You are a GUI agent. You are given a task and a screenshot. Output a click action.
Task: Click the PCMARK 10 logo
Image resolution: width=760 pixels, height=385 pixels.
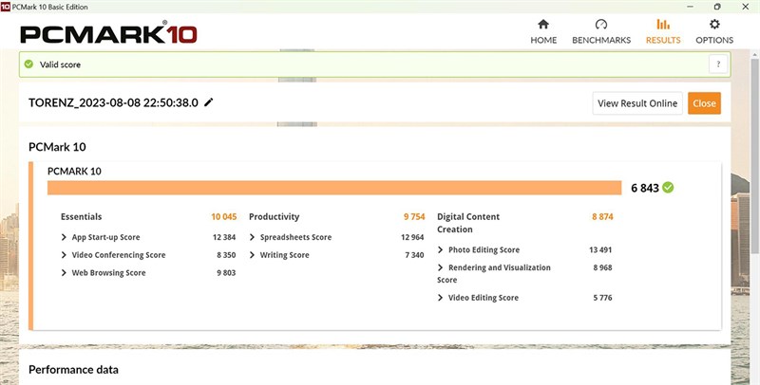tap(108, 32)
